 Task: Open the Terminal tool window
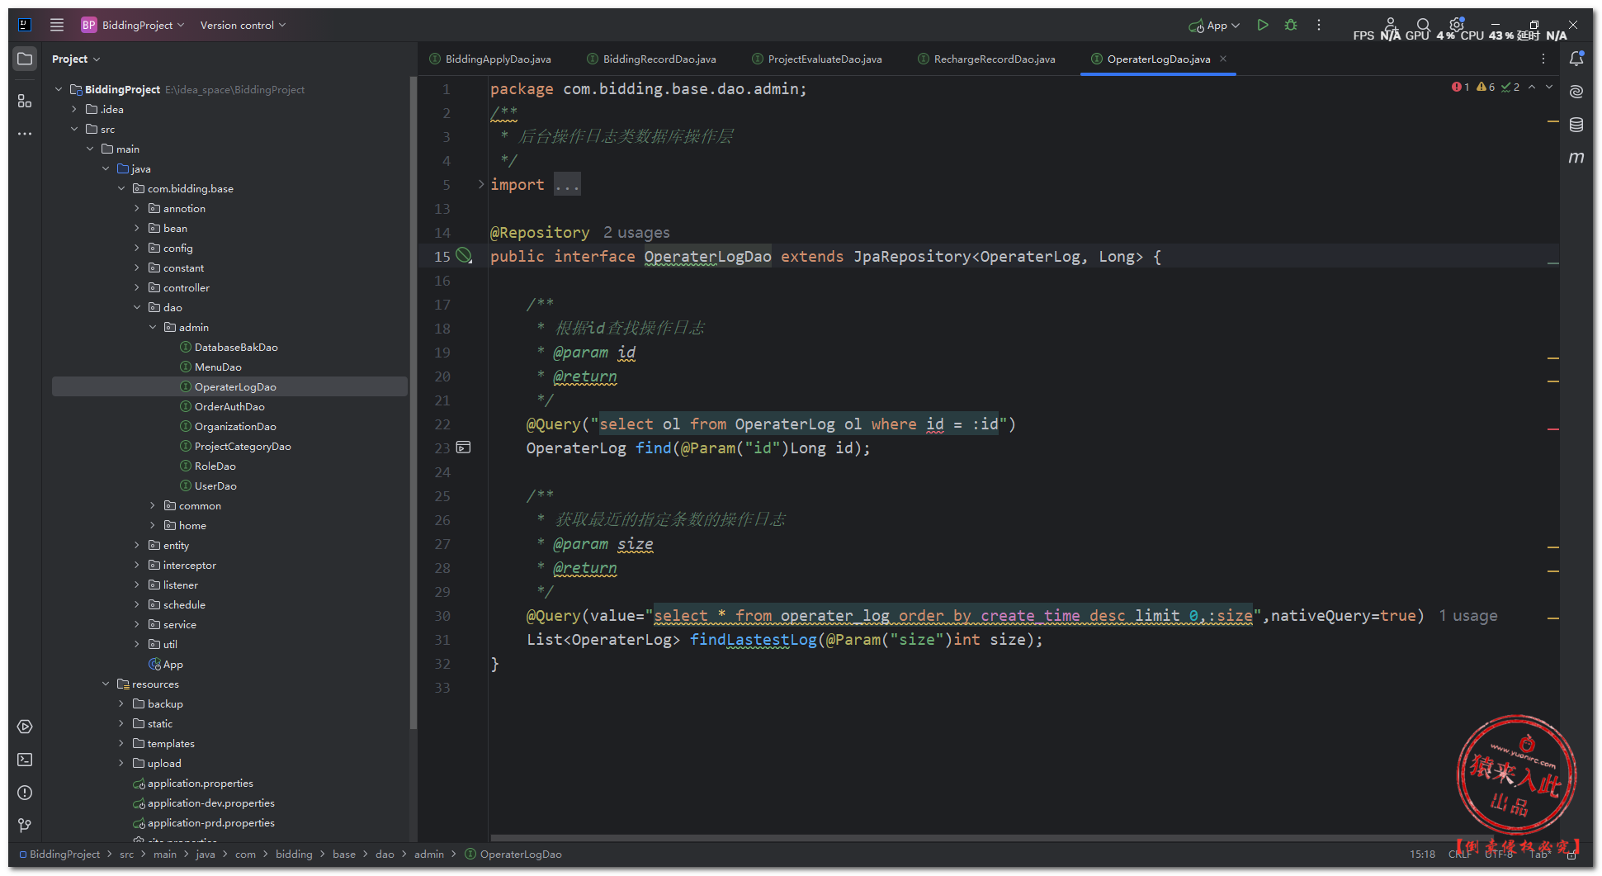click(25, 760)
